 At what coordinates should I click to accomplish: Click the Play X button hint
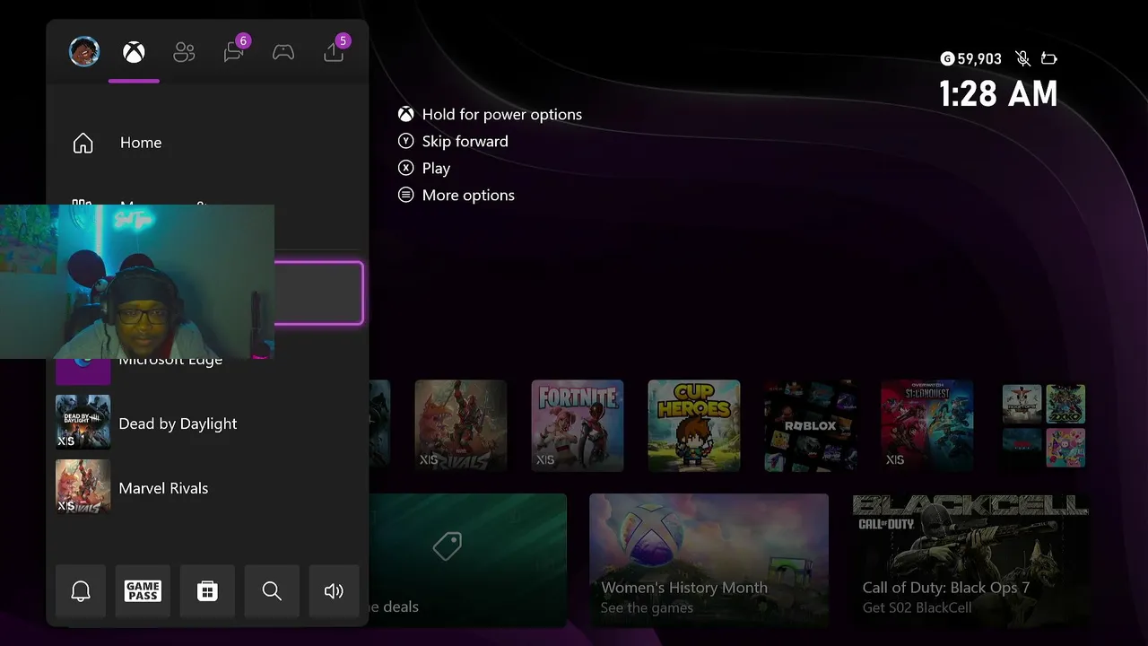click(x=424, y=168)
